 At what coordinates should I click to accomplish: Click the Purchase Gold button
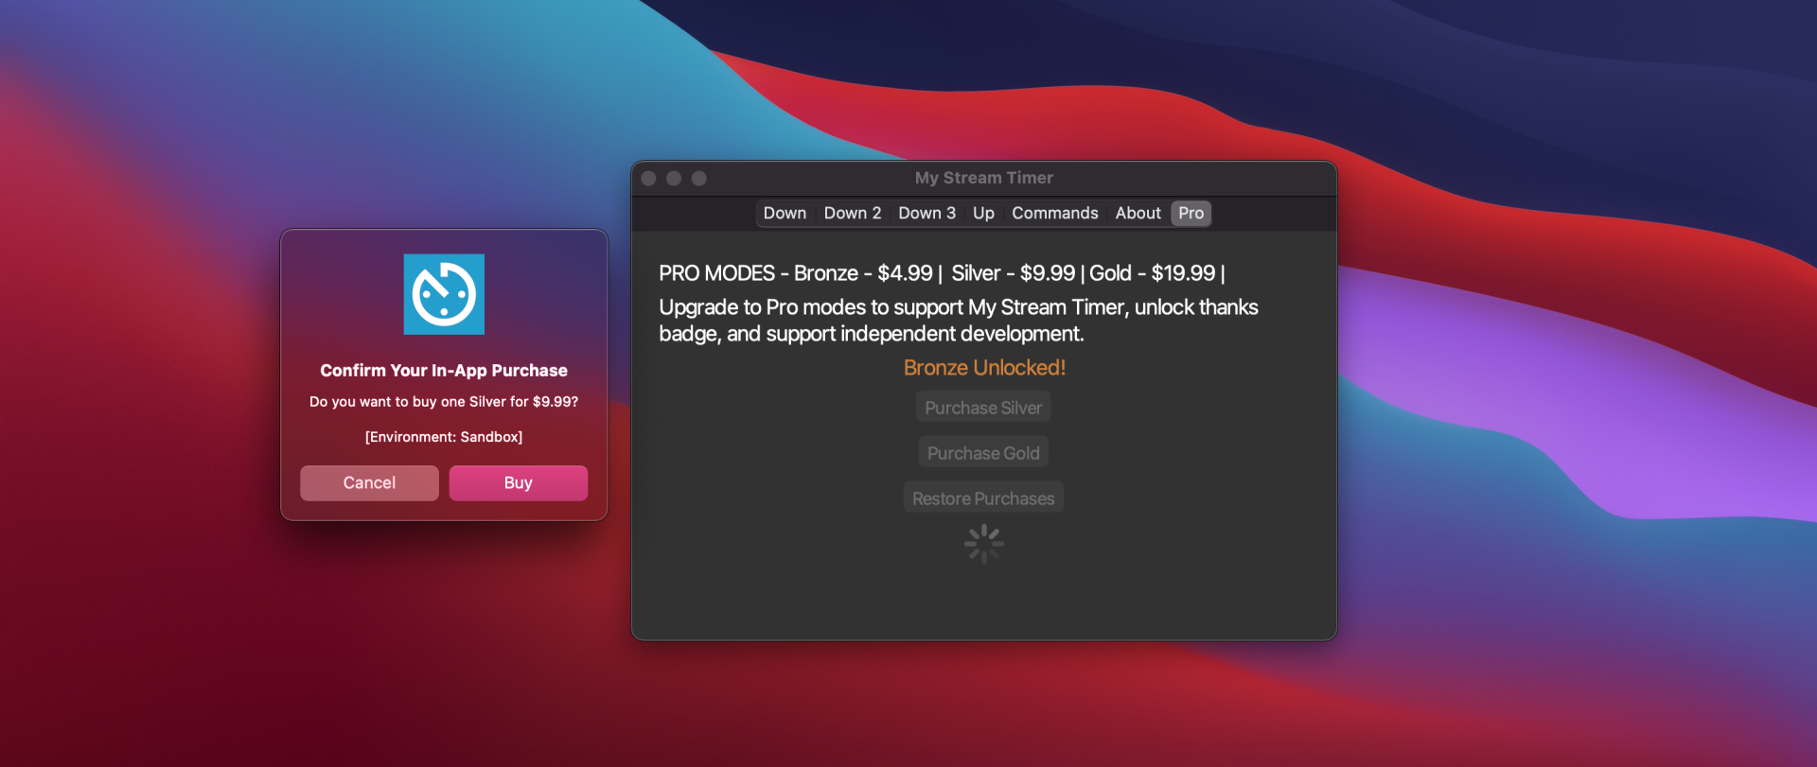click(983, 453)
